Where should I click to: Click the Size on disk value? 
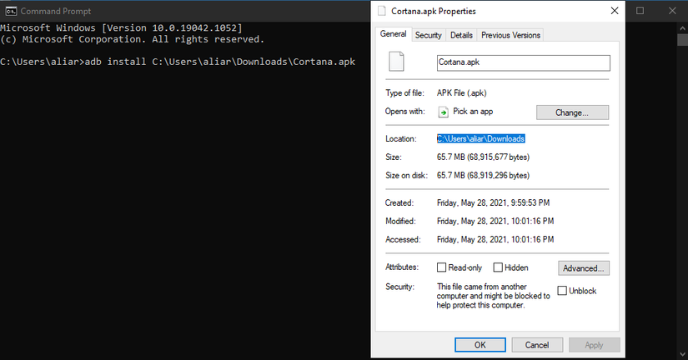483,175
